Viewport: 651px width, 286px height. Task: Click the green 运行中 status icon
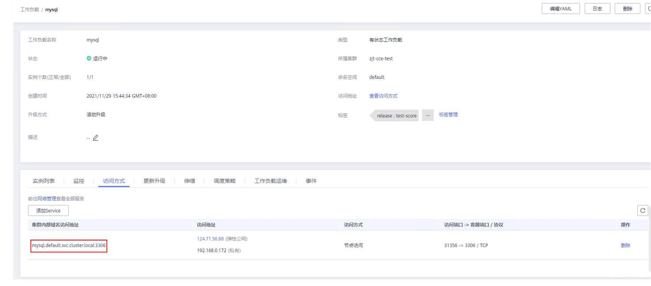[89, 58]
